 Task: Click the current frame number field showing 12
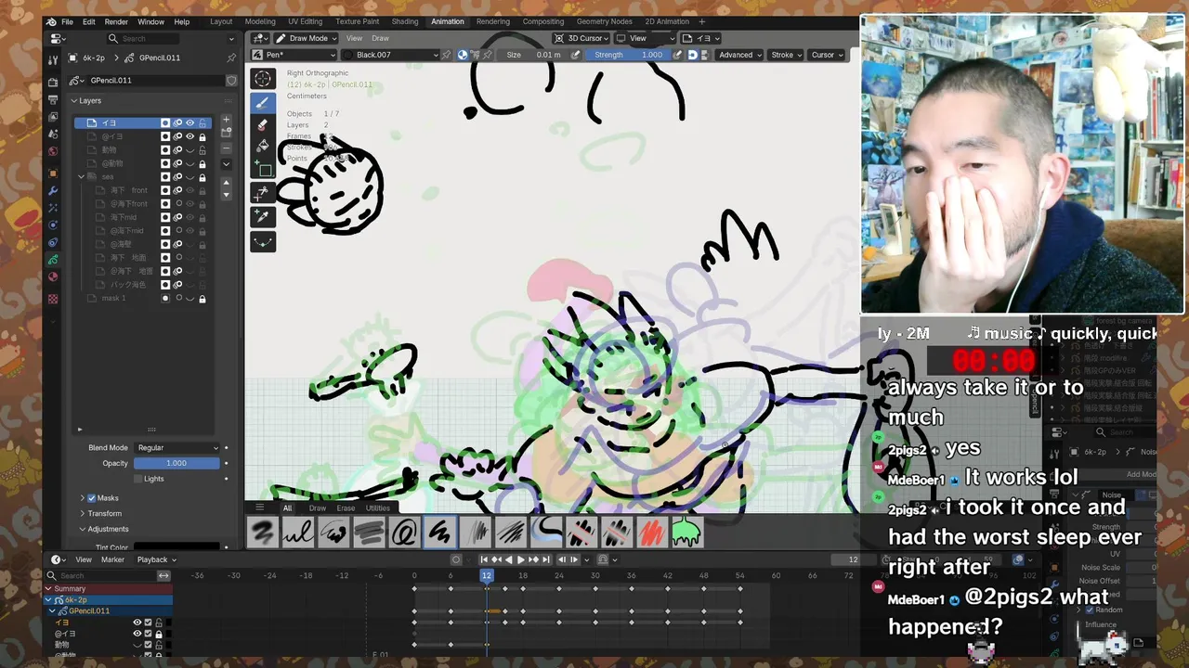[x=853, y=559]
